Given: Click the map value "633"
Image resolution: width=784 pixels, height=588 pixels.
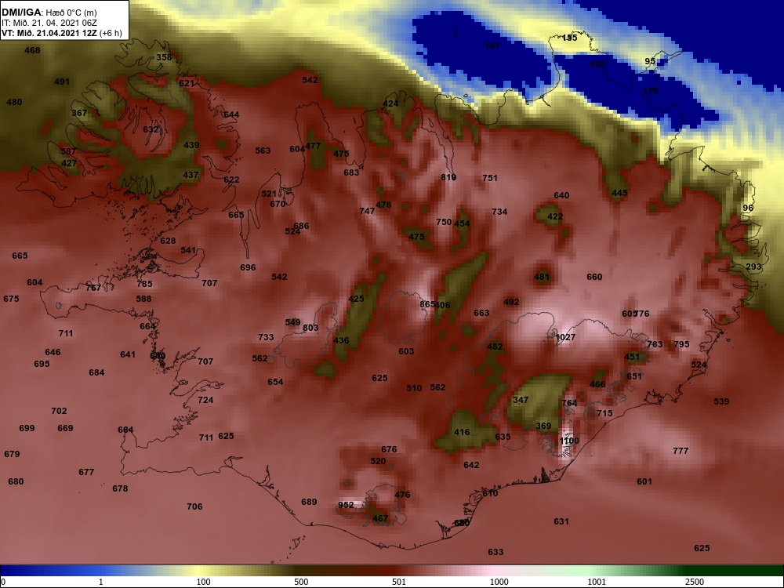Looking at the screenshot, I should point(495,551).
